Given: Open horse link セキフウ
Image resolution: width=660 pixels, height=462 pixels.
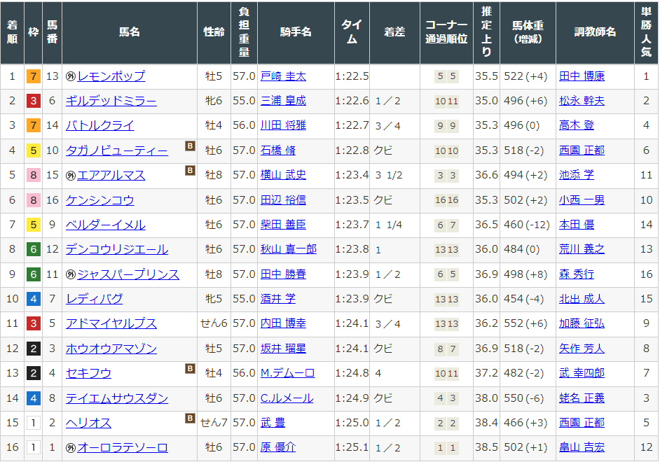Looking at the screenshot, I should click(88, 373).
